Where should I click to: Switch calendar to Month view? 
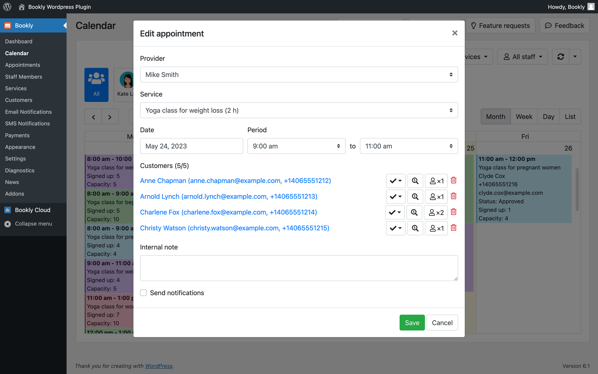[x=495, y=117]
